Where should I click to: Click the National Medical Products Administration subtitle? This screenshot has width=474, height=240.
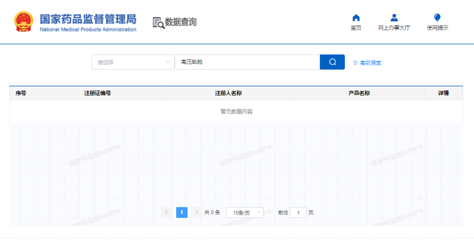pos(88,30)
